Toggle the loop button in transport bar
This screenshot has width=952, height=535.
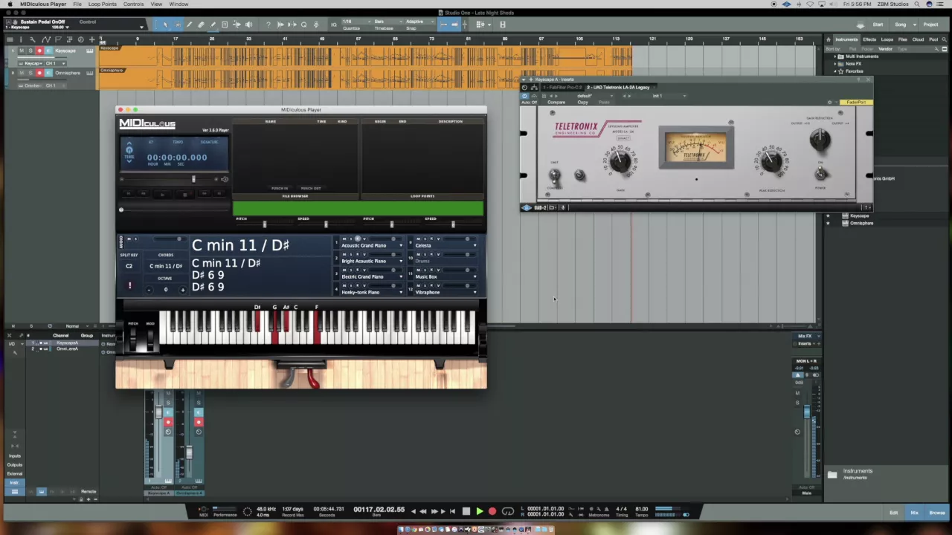[x=508, y=511]
